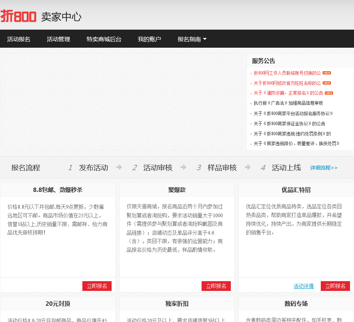Open 活动详情 link in 优品汇特招 card

coord(303,286)
